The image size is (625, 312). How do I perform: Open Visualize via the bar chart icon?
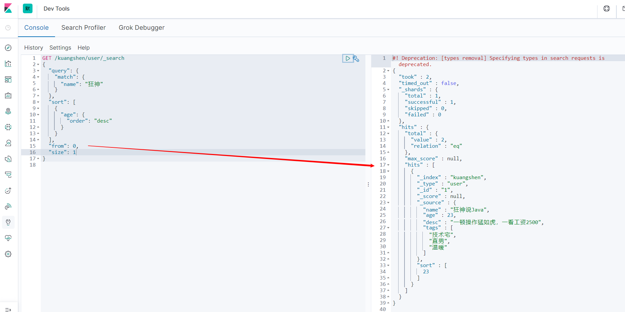click(x=8, y=64)
